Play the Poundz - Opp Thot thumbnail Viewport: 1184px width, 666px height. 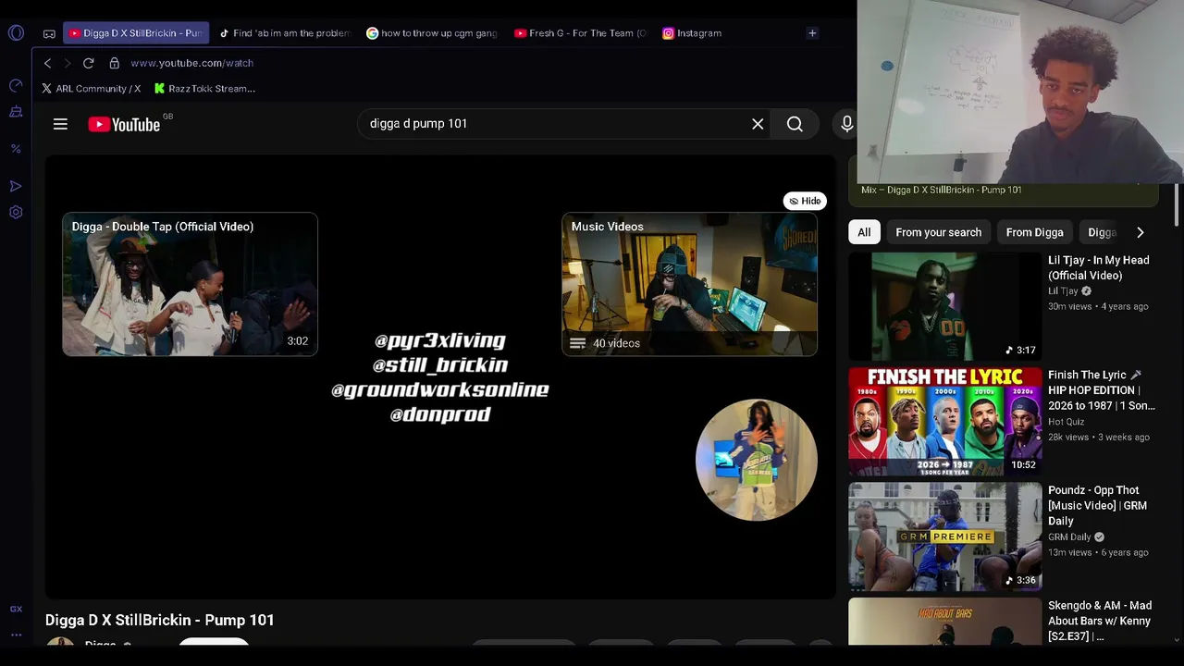click(x=944, y=537)
